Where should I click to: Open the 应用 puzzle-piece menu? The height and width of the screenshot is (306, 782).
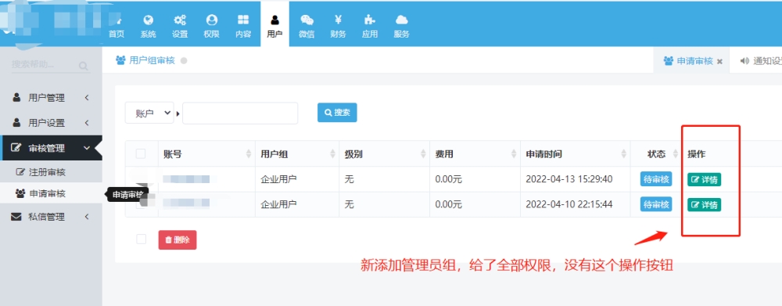370,27
